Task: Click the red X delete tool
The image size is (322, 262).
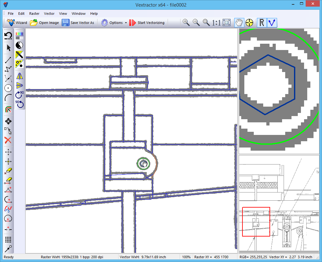Action: 8,140
